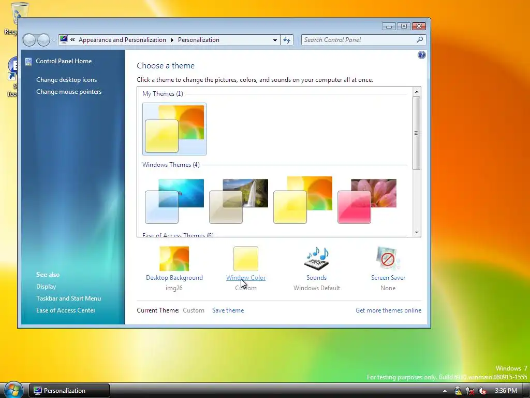This screenshot has width=530, height=398.
Task: Click the Sounds link
Action: (316, 278)
